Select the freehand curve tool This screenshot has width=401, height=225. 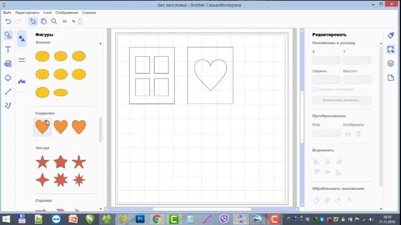8,106
